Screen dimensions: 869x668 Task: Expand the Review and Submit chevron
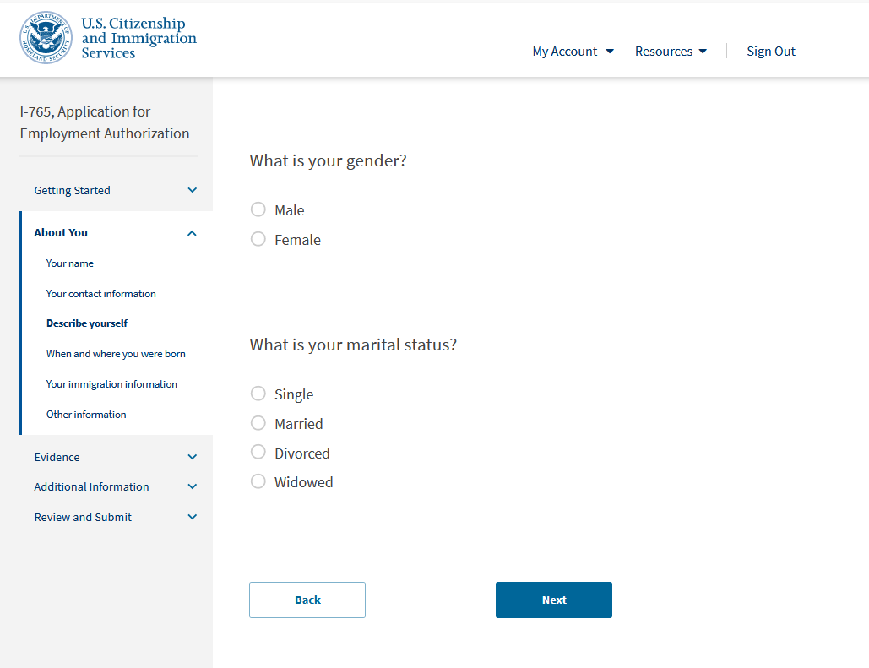pyautogui.click(x=192, y=517)
